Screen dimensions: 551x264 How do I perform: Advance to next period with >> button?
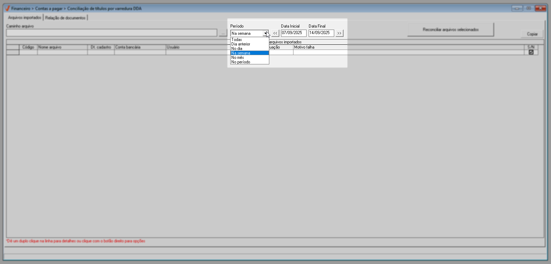(x=339, y=33)
